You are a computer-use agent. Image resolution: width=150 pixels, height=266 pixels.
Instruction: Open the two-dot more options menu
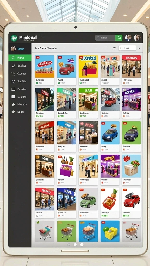pos(139,48)
